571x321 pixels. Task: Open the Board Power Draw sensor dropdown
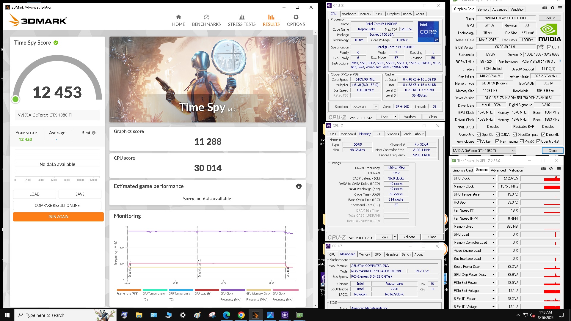tap(493, 267)
